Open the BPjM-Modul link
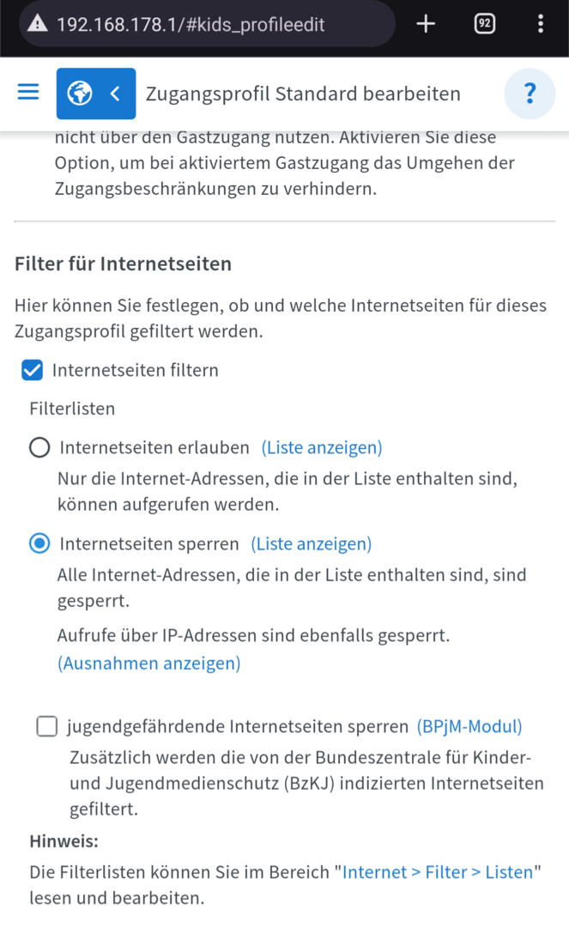This screenshot has height=927, width=569. 469,726
